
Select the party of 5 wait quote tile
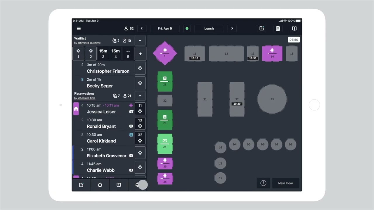(x=128, y=54)
